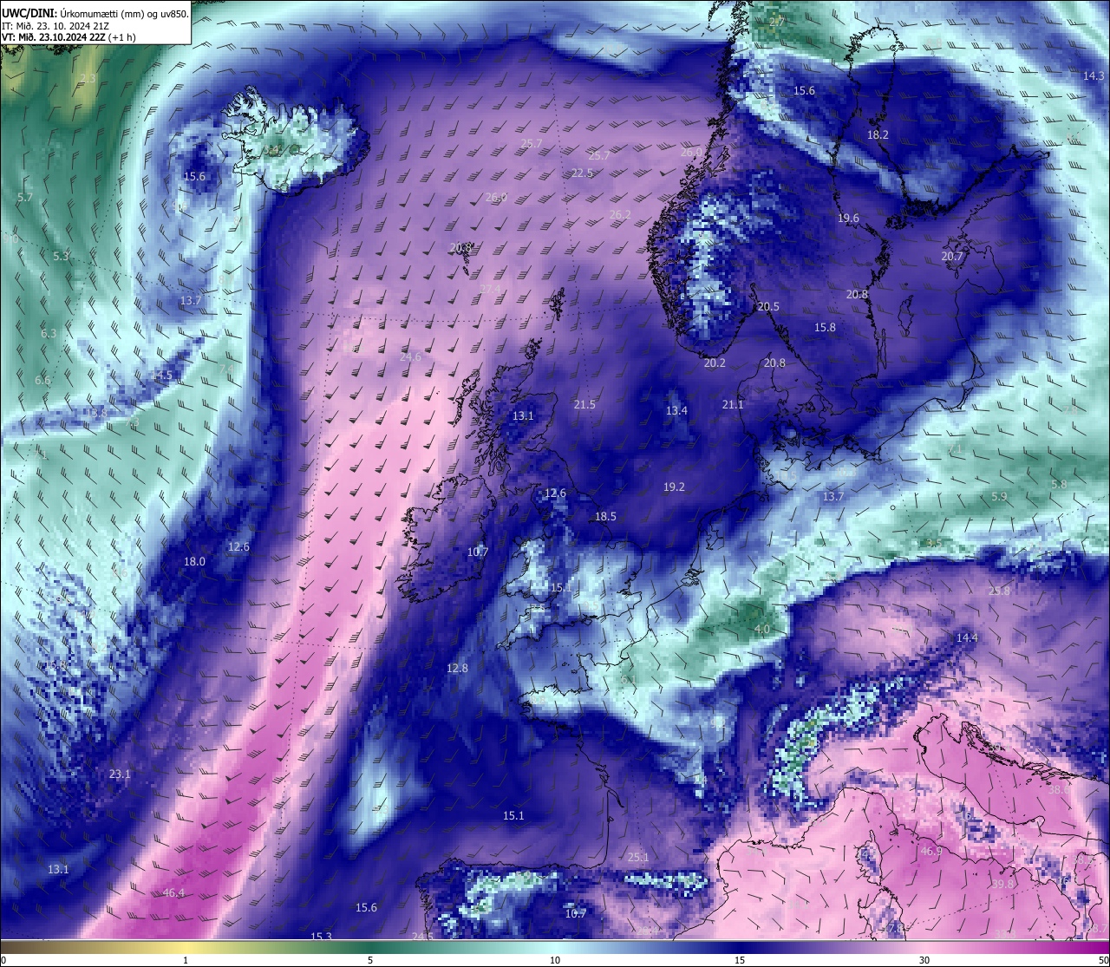
Task: Click the 38.6 value near the Adriatic
Action: pos(1059,790)
